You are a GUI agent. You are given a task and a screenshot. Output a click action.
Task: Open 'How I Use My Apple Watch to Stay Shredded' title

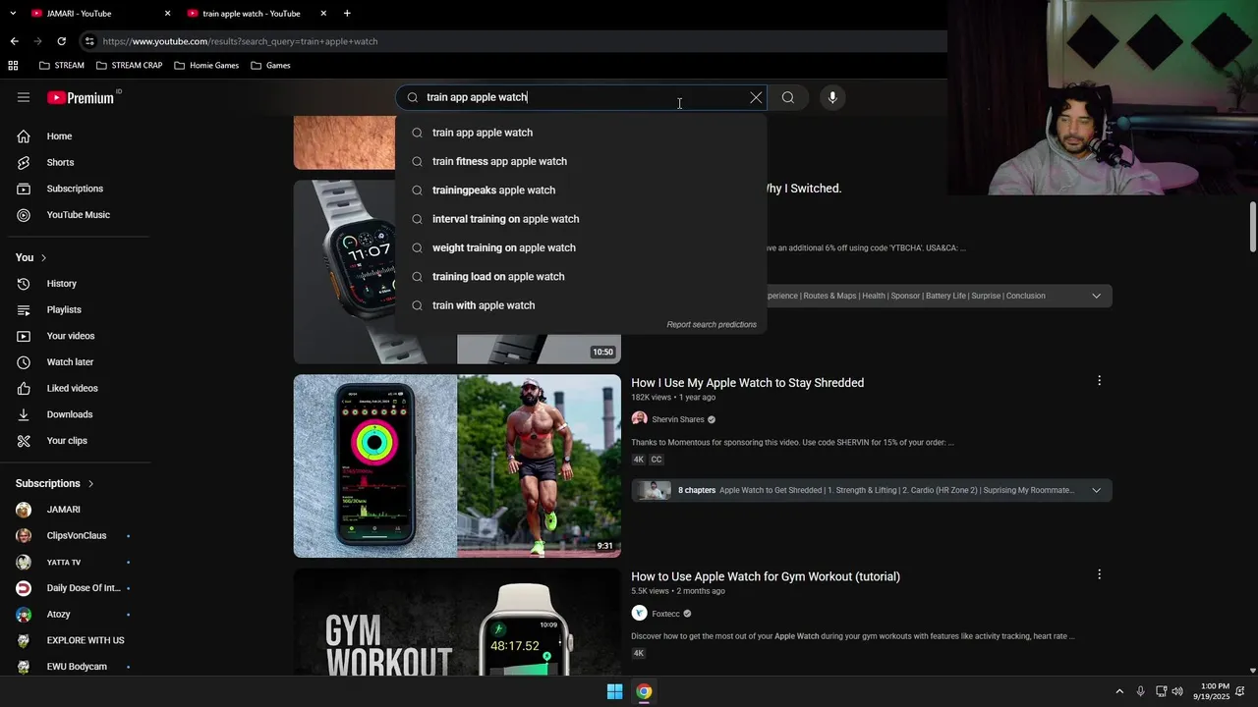tap(747, 383)
